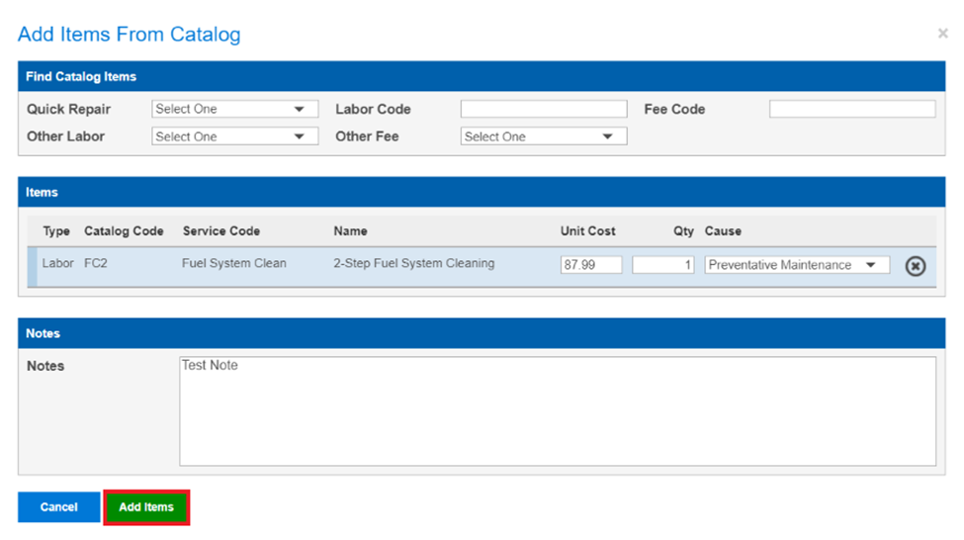Image resolution: width=964 pixels, height=540 pixels.
Task: Click the Name column header
Action: (350, 231)
